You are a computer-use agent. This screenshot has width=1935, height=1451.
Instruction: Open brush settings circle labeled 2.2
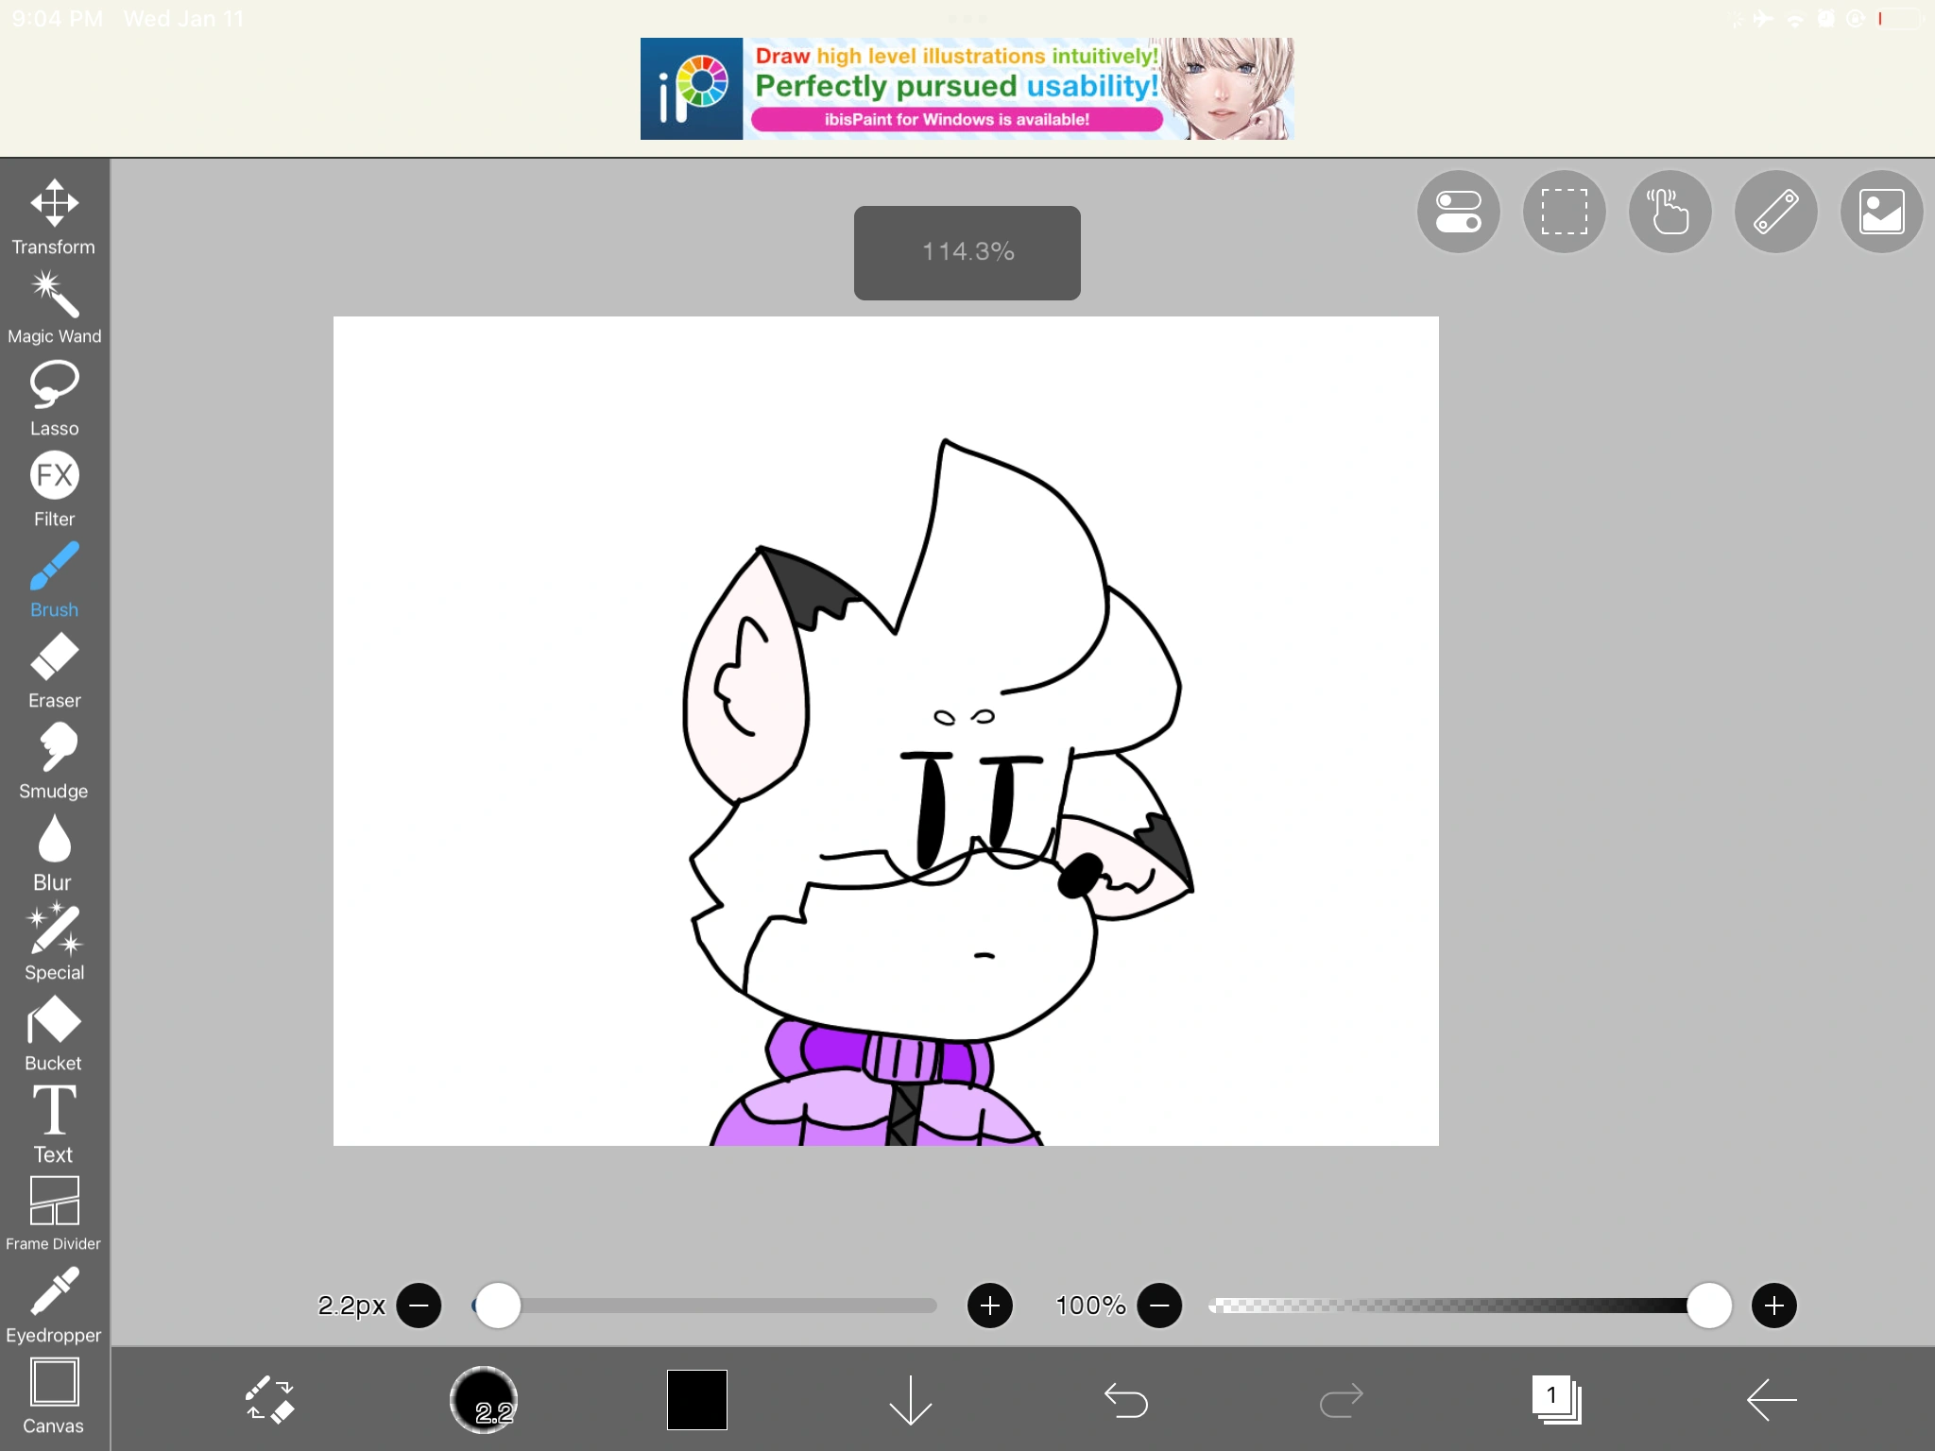[x=484, y=1399]
